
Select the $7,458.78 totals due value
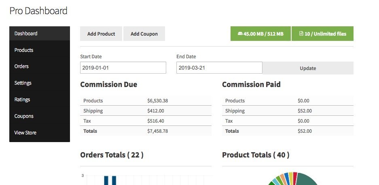(158, 131)
